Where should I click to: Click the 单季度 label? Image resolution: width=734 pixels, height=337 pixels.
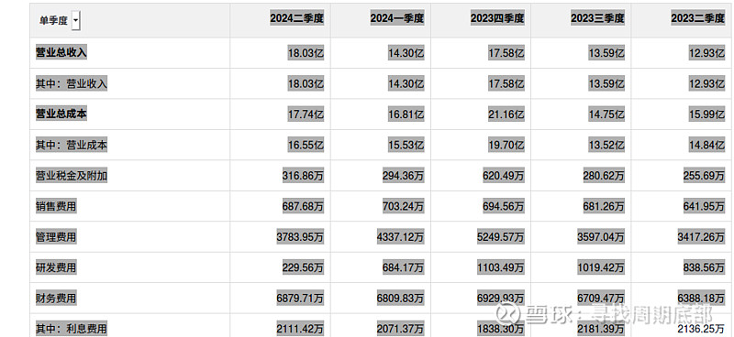coord(53,21)
